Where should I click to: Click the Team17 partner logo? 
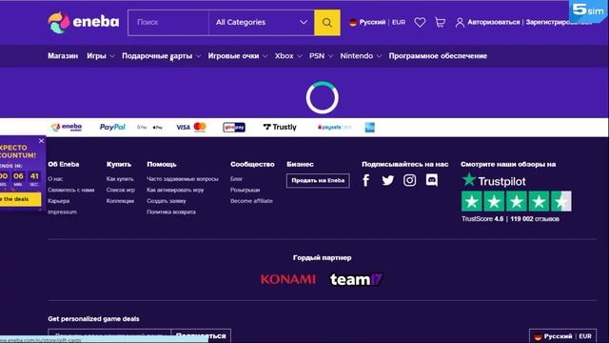click(356, 279)
